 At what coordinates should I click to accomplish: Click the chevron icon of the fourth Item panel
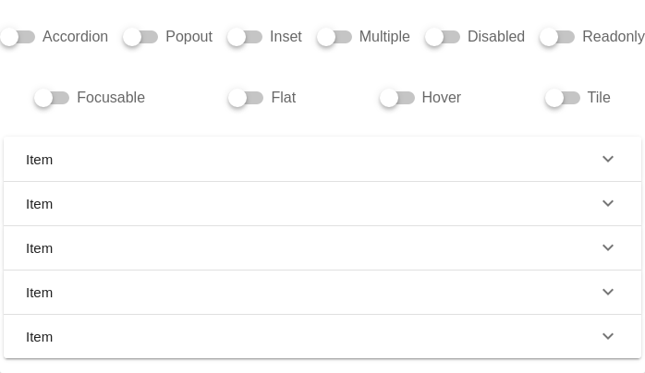608,292
